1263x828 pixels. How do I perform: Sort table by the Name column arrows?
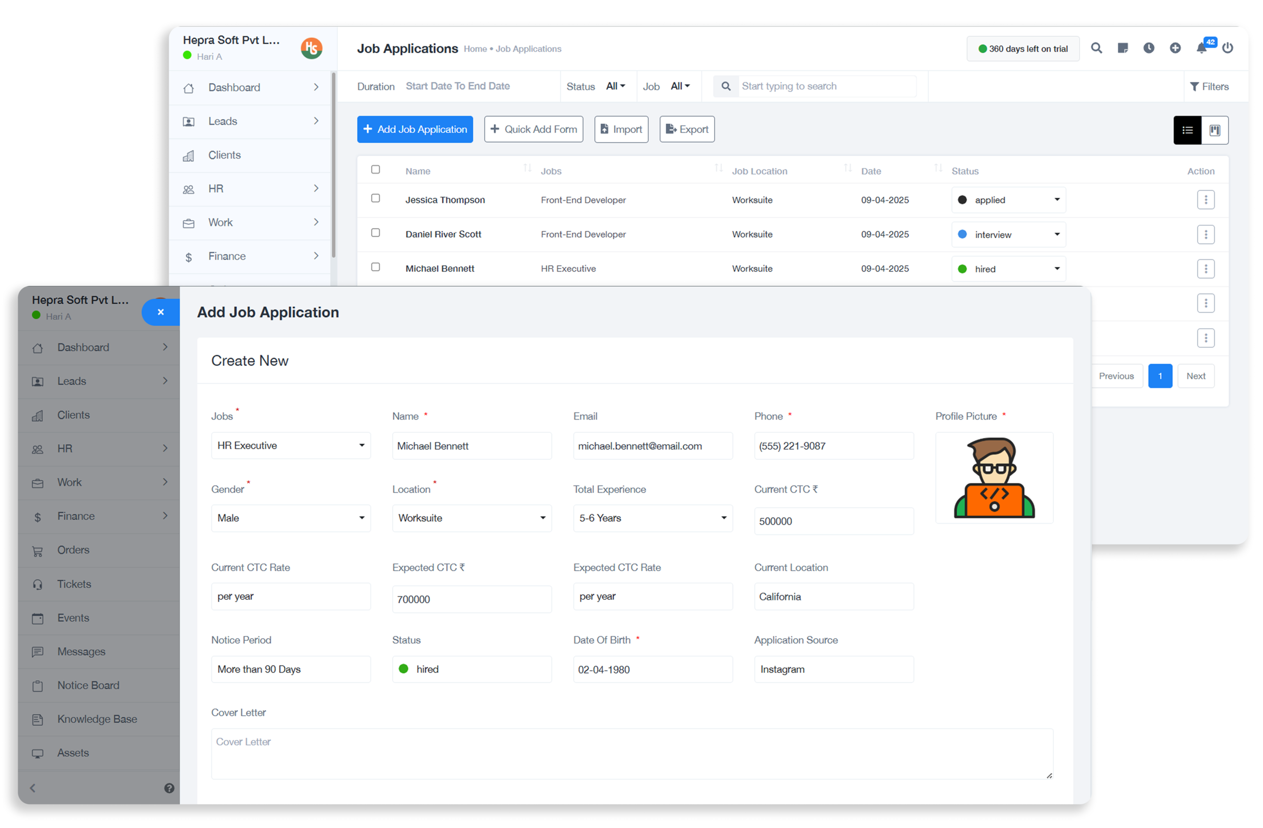click(x=528, y=168)
